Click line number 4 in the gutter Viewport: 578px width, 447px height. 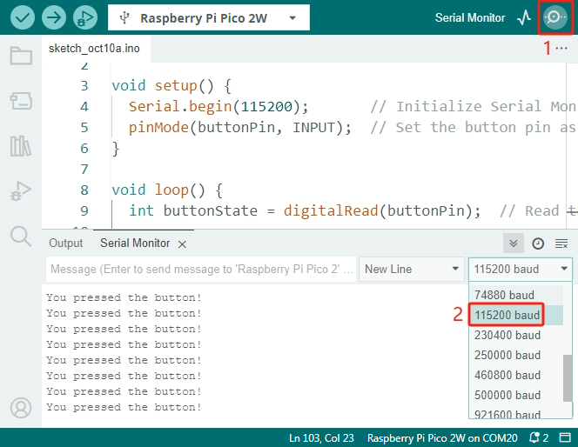coord(84,106)
